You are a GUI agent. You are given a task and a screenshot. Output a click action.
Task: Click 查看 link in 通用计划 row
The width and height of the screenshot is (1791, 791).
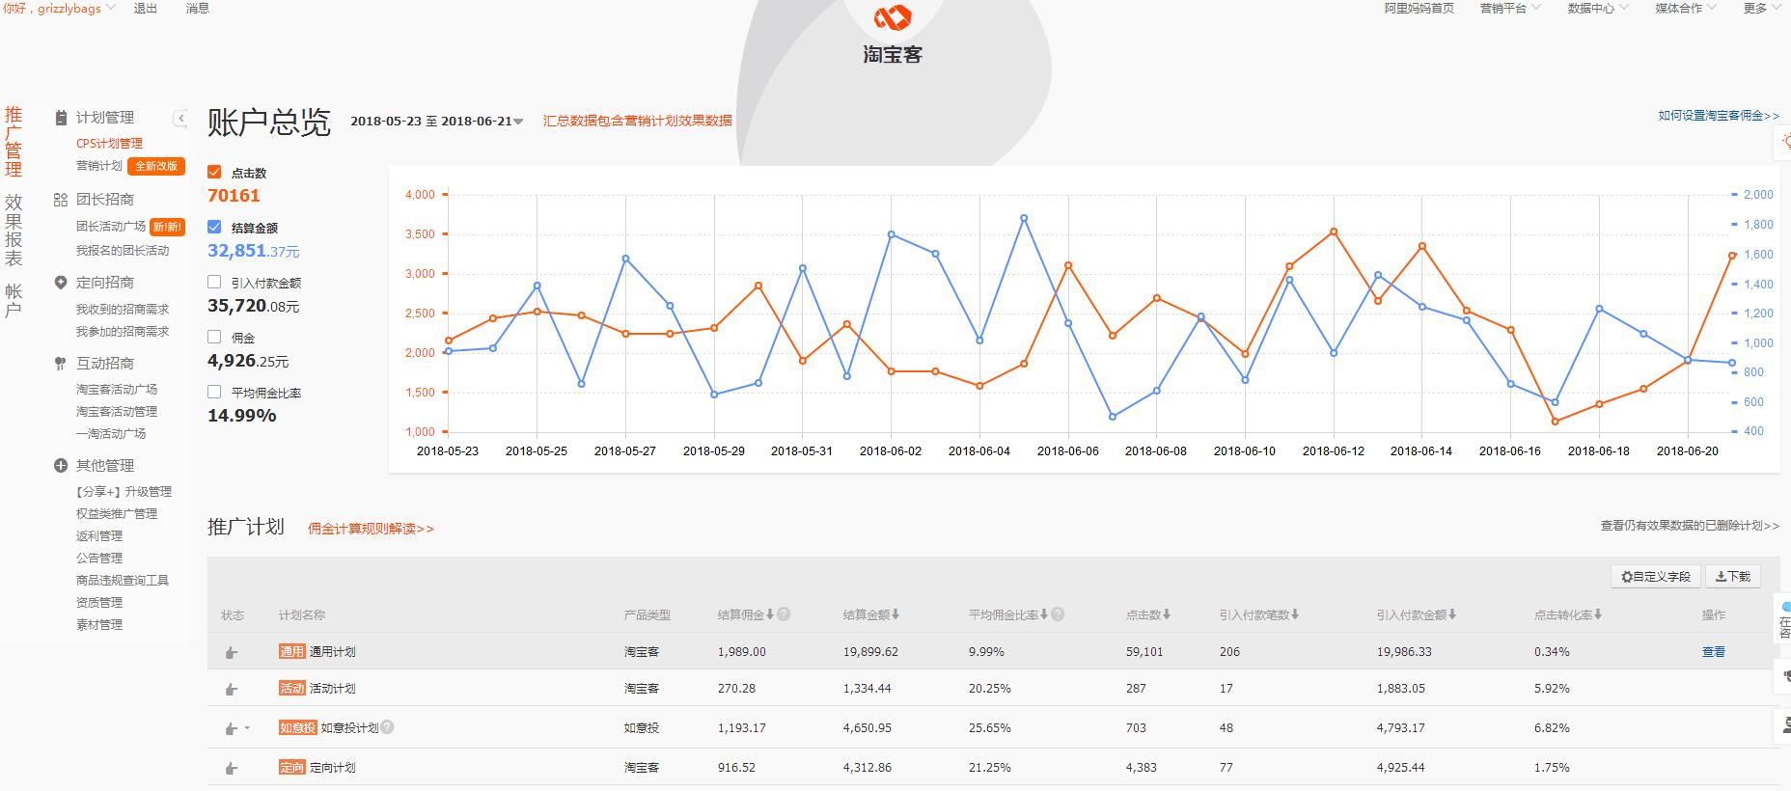(x=1714, y=652)
